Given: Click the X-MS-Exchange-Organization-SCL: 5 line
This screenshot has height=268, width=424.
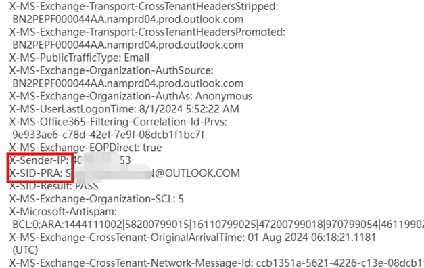Looking at the screenshot, I should pyautogui.click(x=97, y=199).
